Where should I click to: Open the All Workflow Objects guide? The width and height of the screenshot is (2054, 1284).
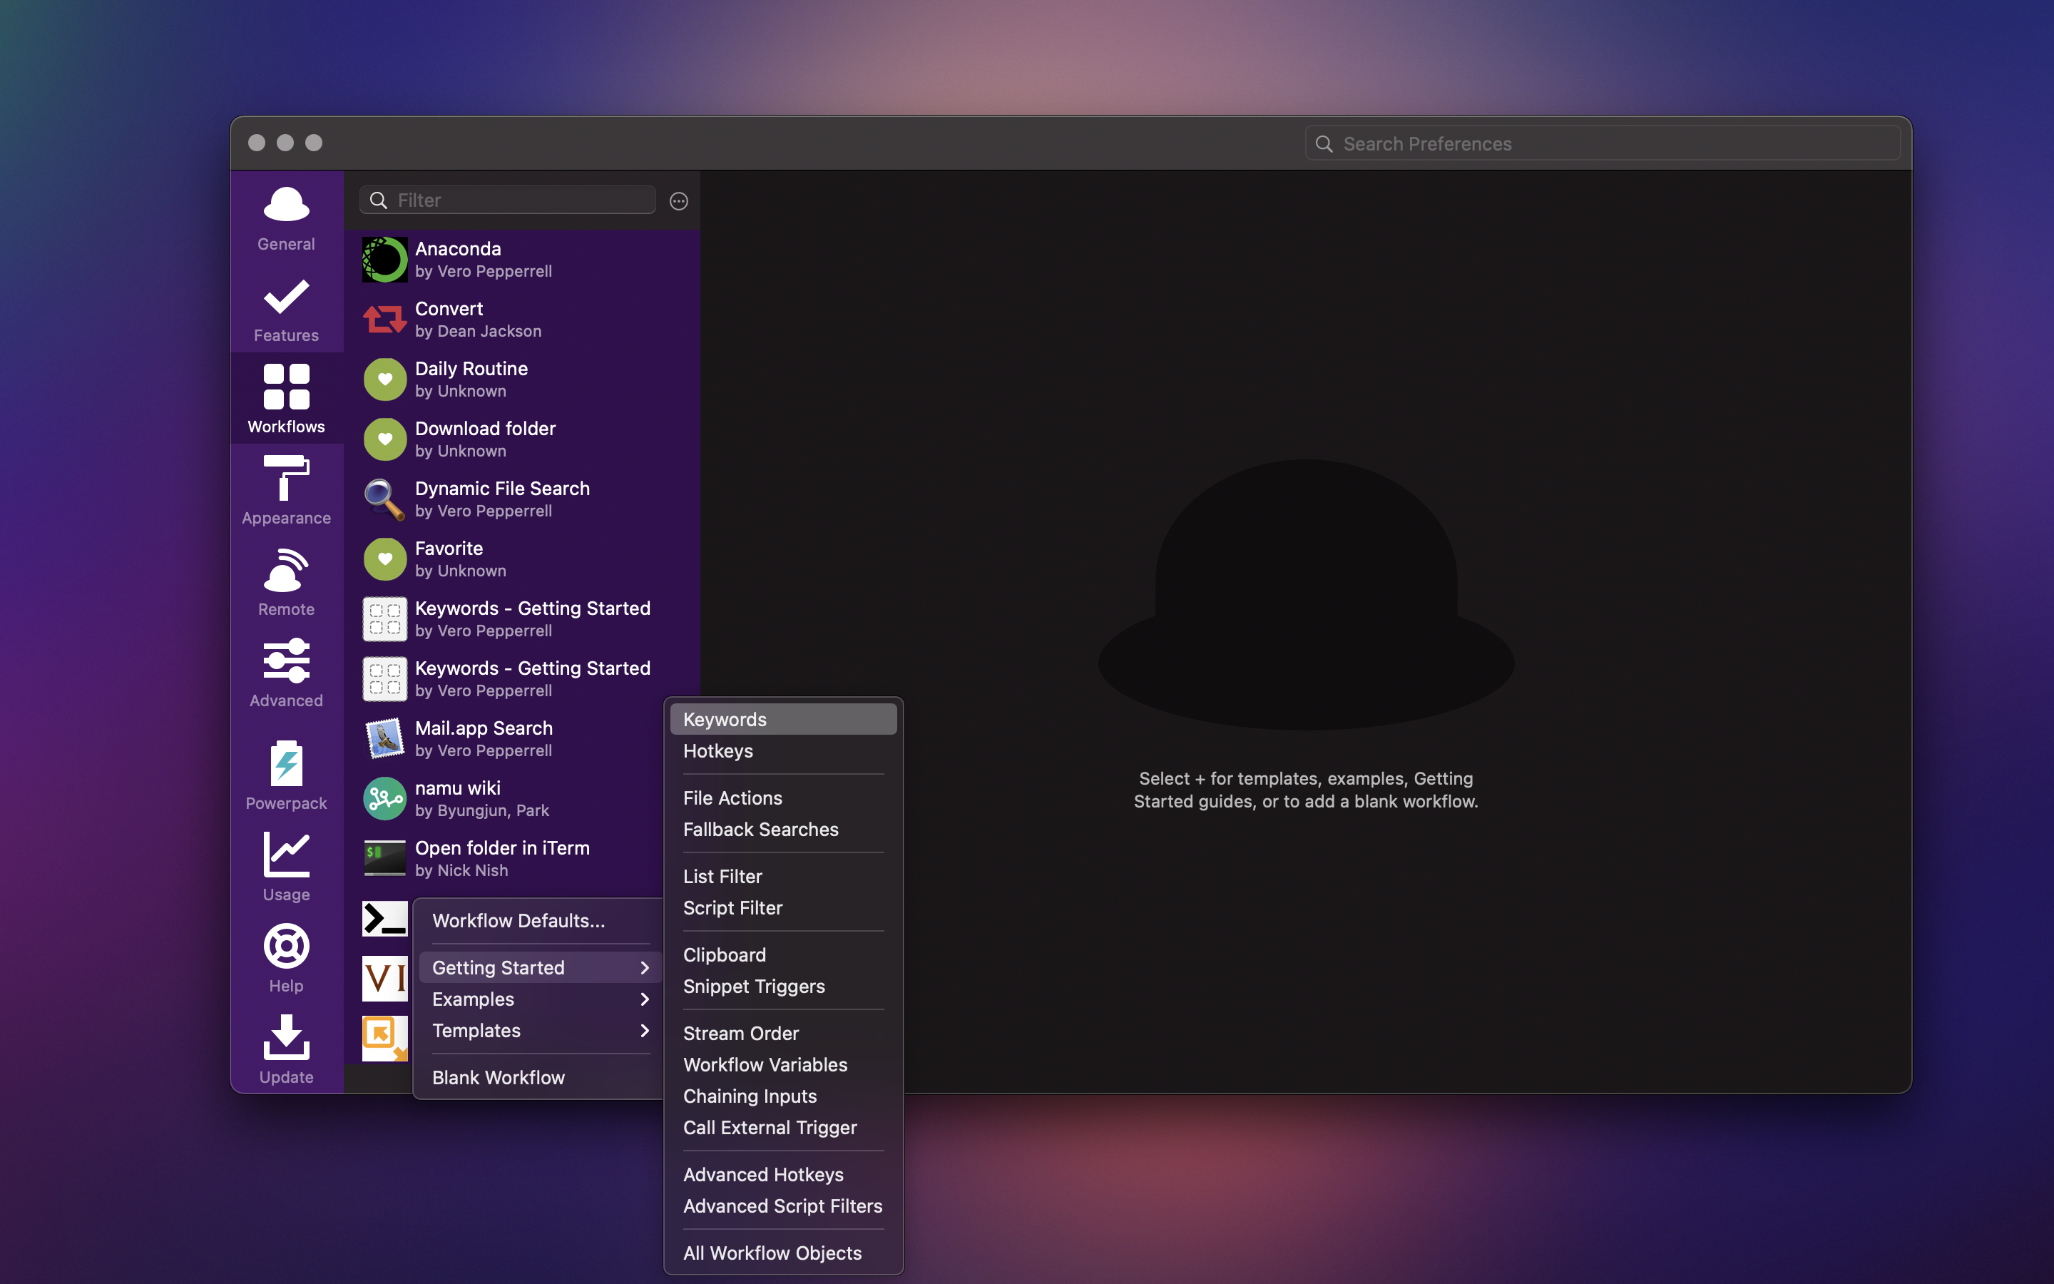tap(783, 1253)
